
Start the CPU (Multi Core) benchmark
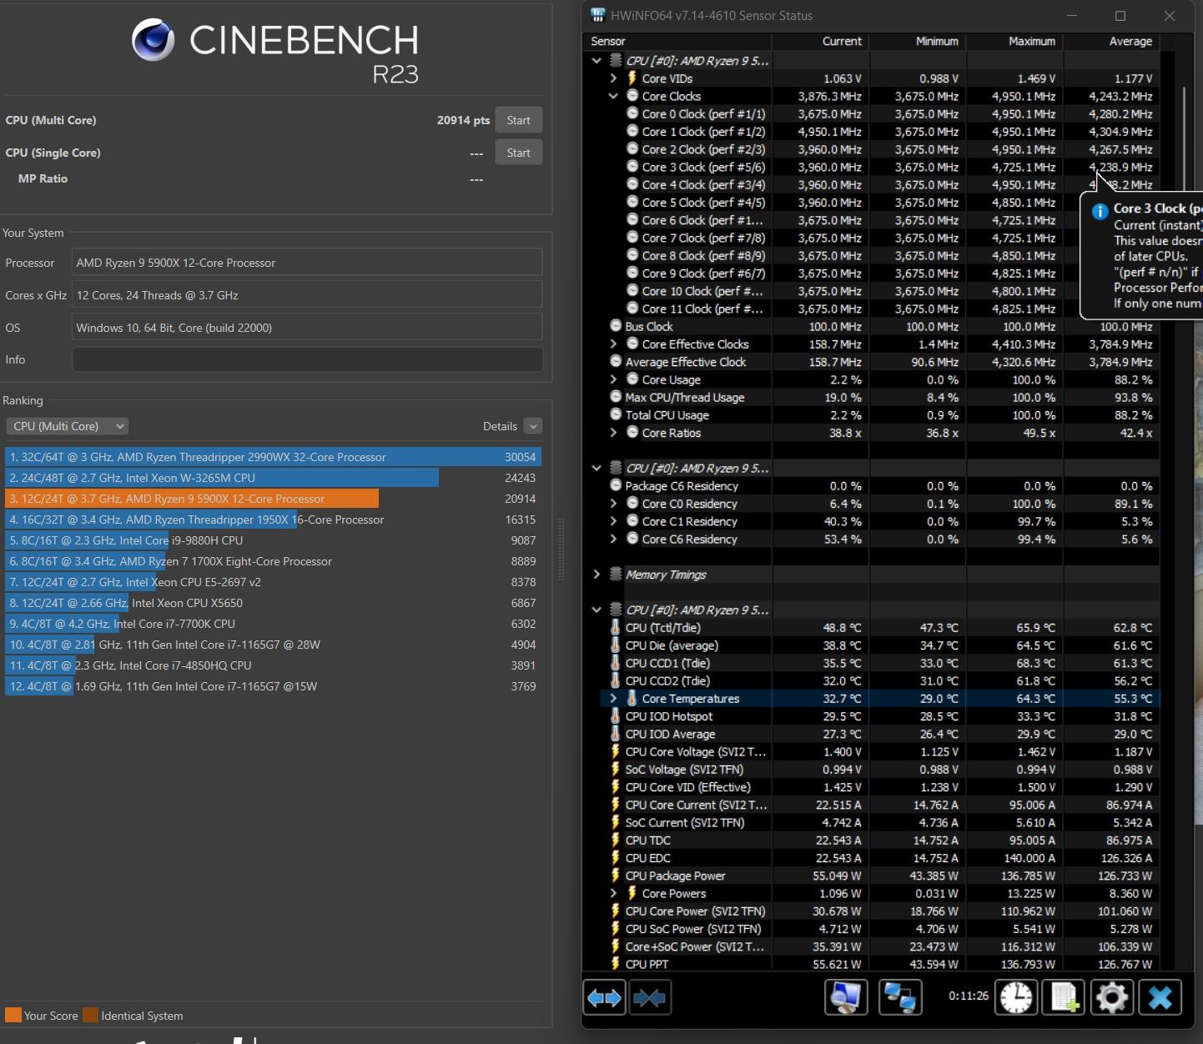(x=518, y=120)
